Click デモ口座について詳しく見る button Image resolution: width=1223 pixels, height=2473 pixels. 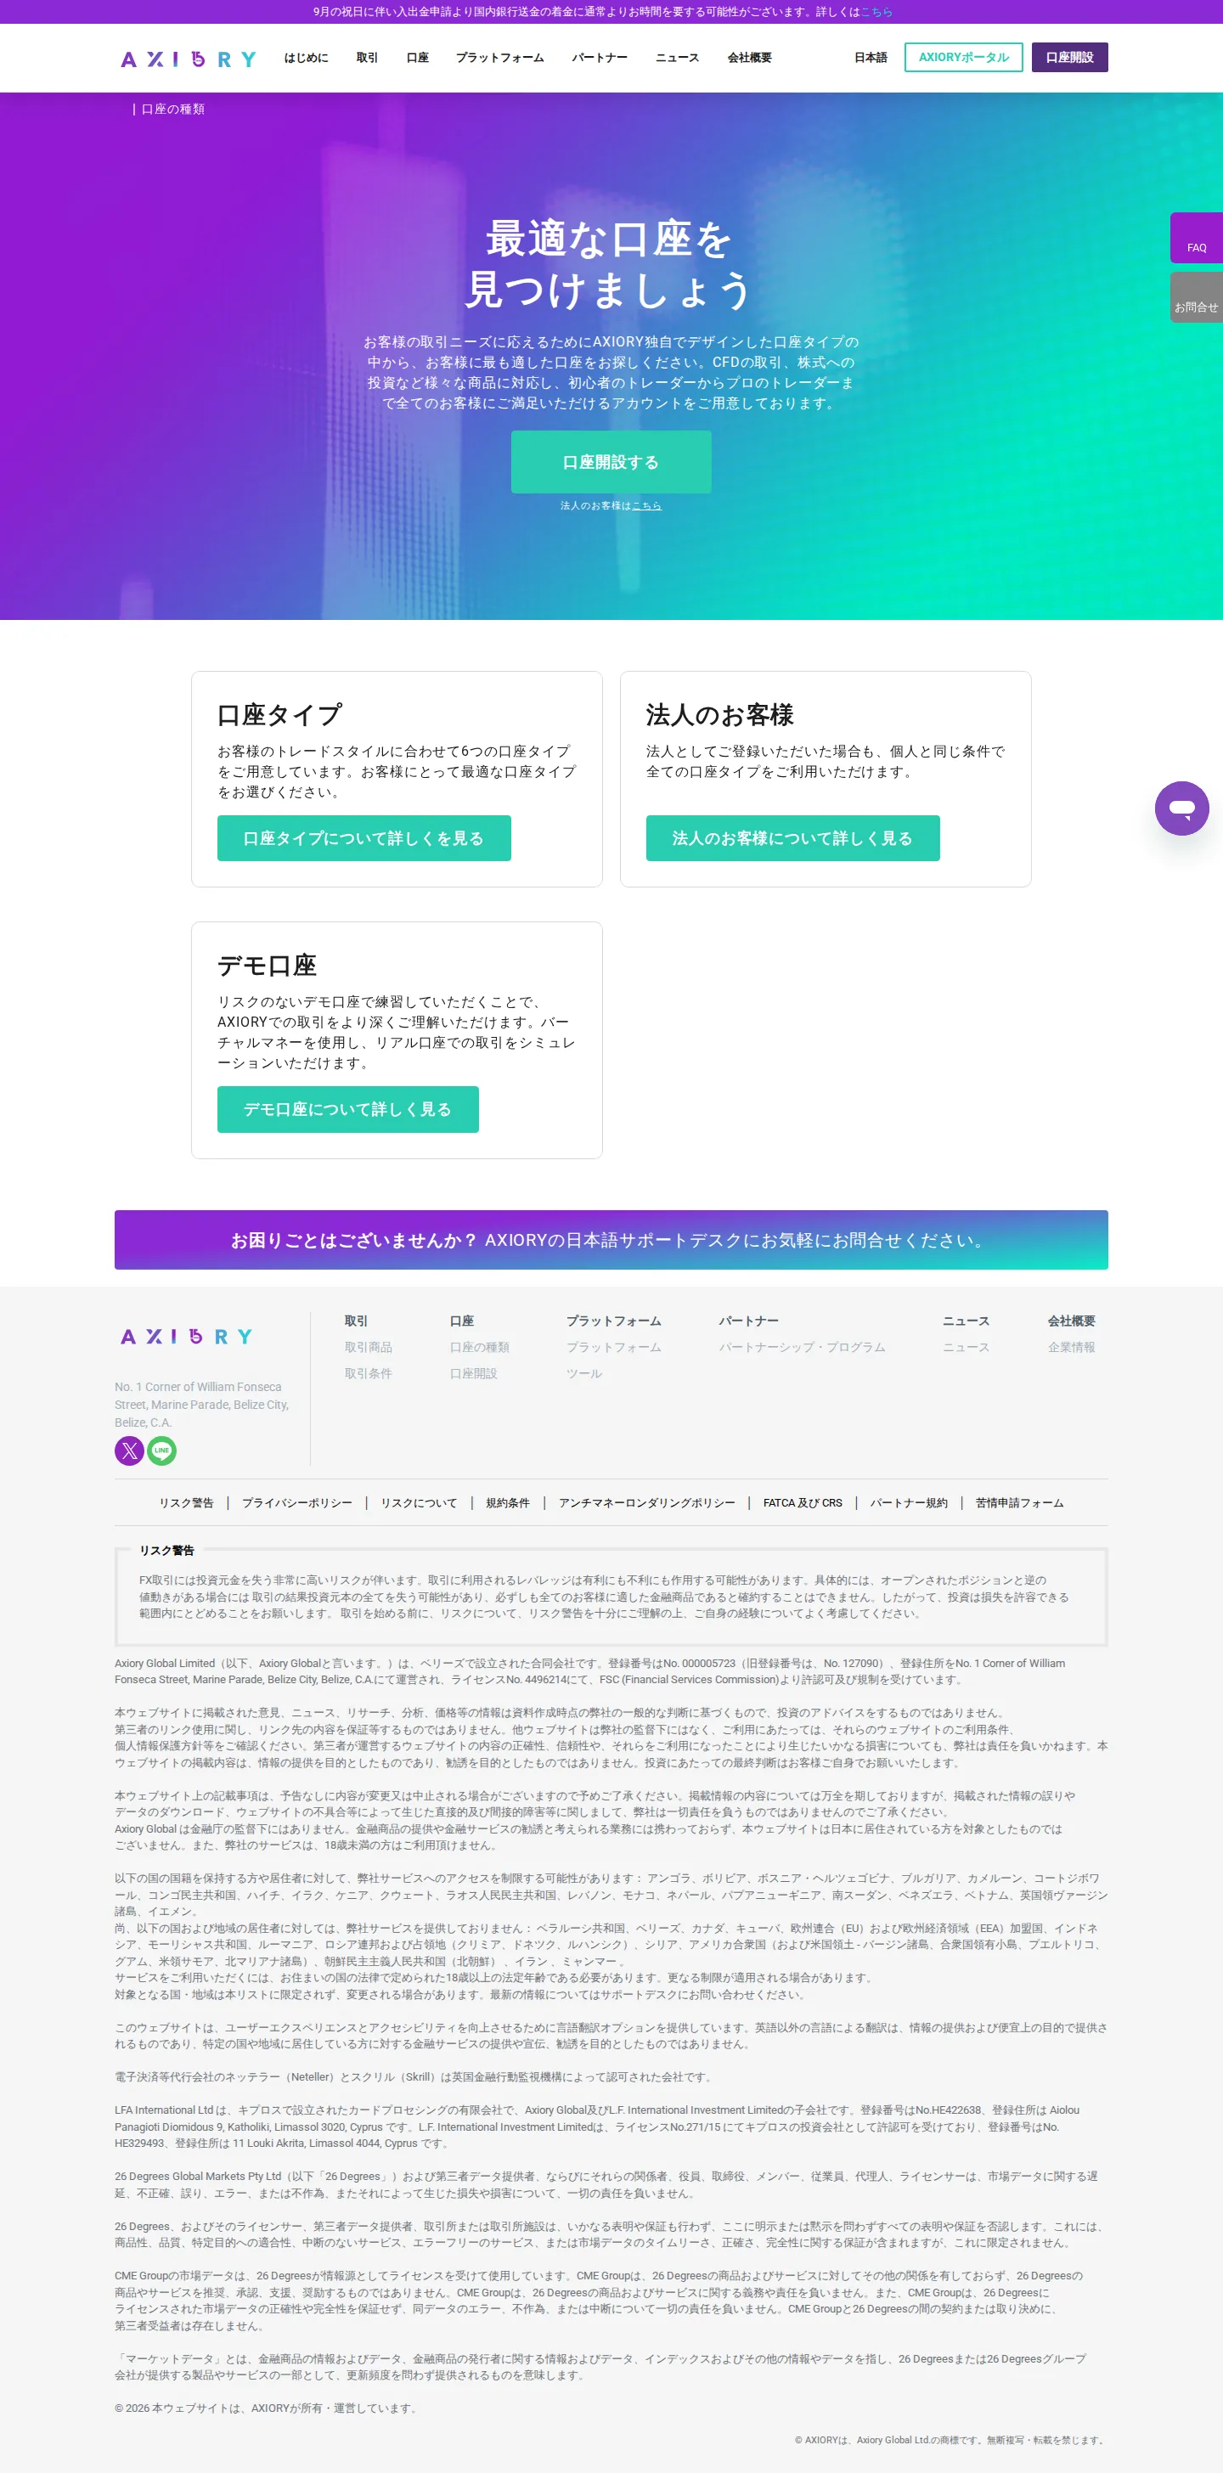[x=347, y=1109]
